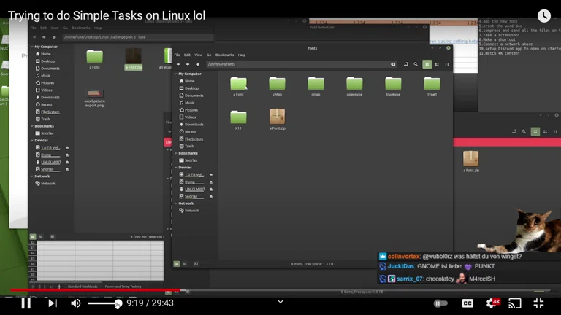Exit fullscreen mode
The image size is (561, 315).
pos(539,303)
